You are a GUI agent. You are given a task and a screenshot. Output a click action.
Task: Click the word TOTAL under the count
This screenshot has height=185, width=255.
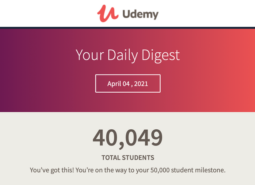[111, 158]
